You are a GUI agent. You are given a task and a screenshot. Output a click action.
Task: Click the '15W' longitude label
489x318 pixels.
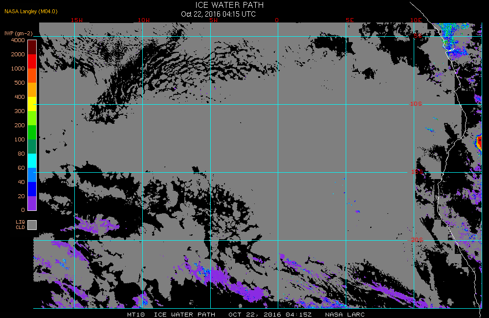tap(77, 20)
